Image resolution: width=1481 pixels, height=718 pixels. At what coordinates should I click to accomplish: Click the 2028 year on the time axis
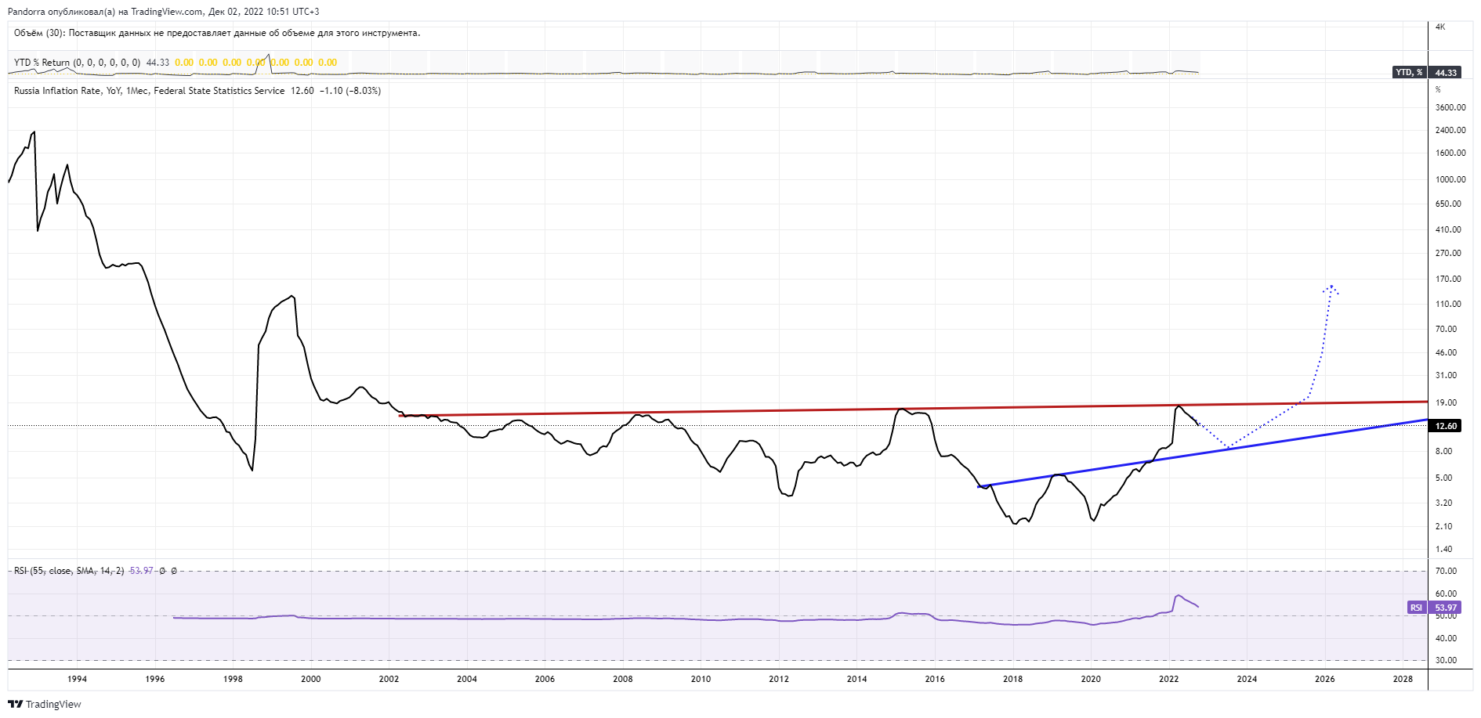pos(1403,679)
